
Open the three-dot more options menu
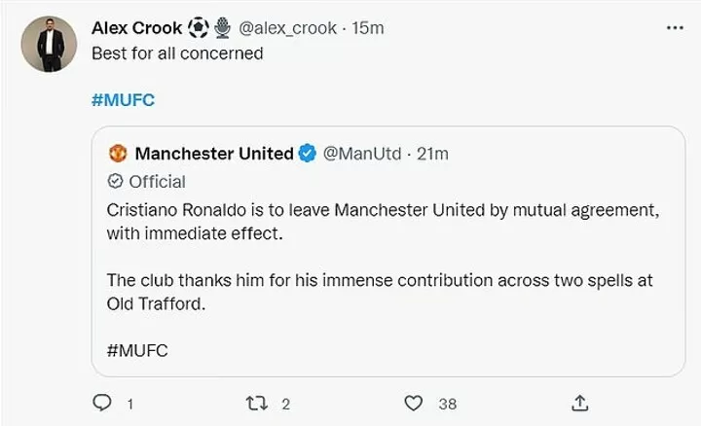coord(674,28)
